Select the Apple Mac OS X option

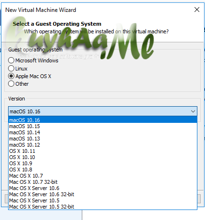(x=11, y=76)
